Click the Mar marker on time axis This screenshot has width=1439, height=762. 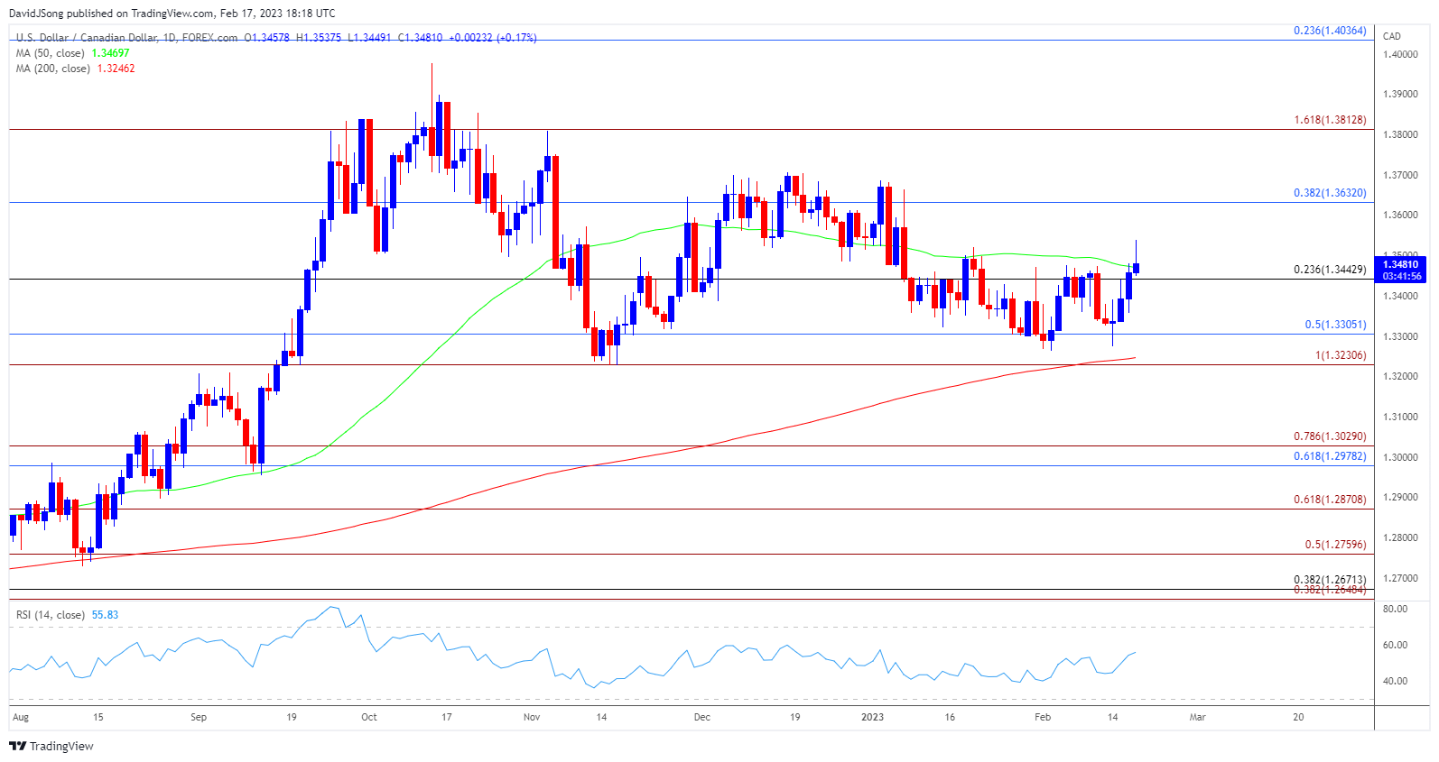pos(1197,718)
